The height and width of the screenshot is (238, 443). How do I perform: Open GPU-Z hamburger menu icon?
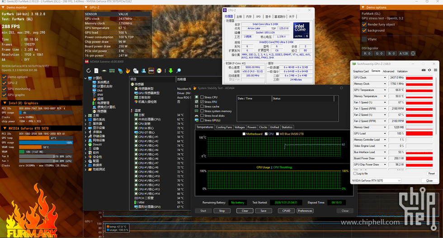click(435, 70)
